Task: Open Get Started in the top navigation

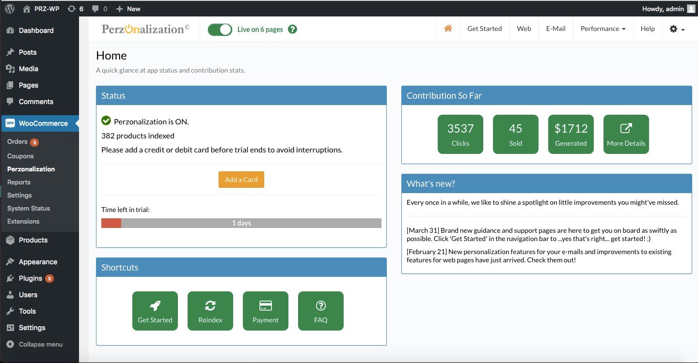Action: click(x=485, y=29)
